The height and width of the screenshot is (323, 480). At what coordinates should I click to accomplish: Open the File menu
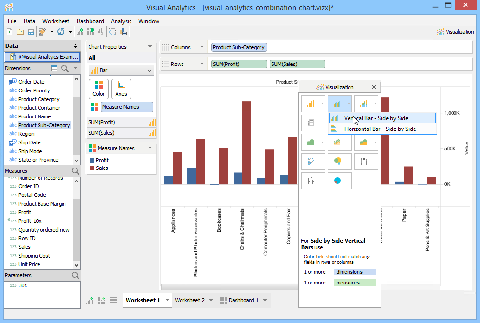coord(12,21)
